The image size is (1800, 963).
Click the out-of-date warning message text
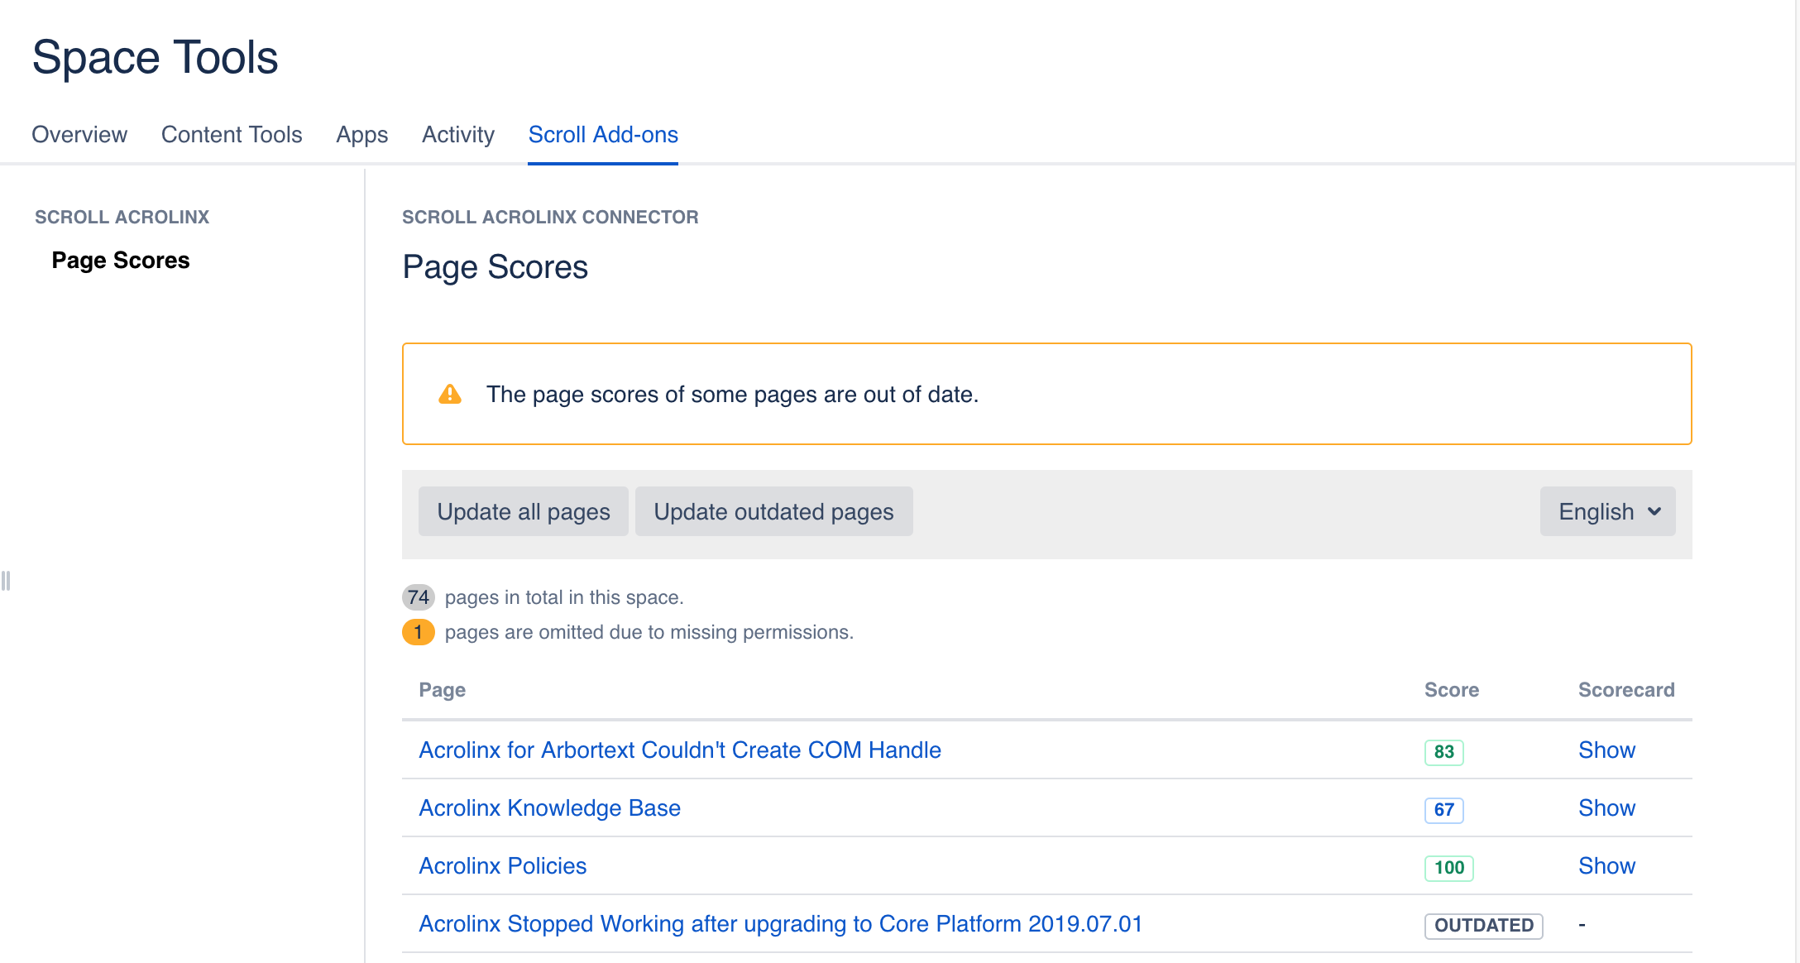pos(732,394)
